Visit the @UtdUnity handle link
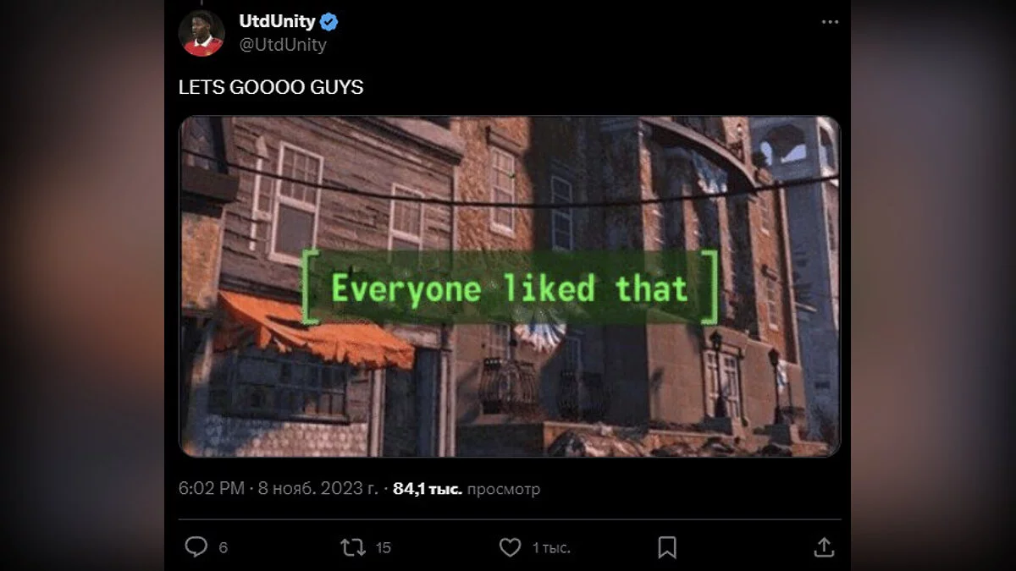This screenshot has width=1016, height=571. tap(283, 45)
